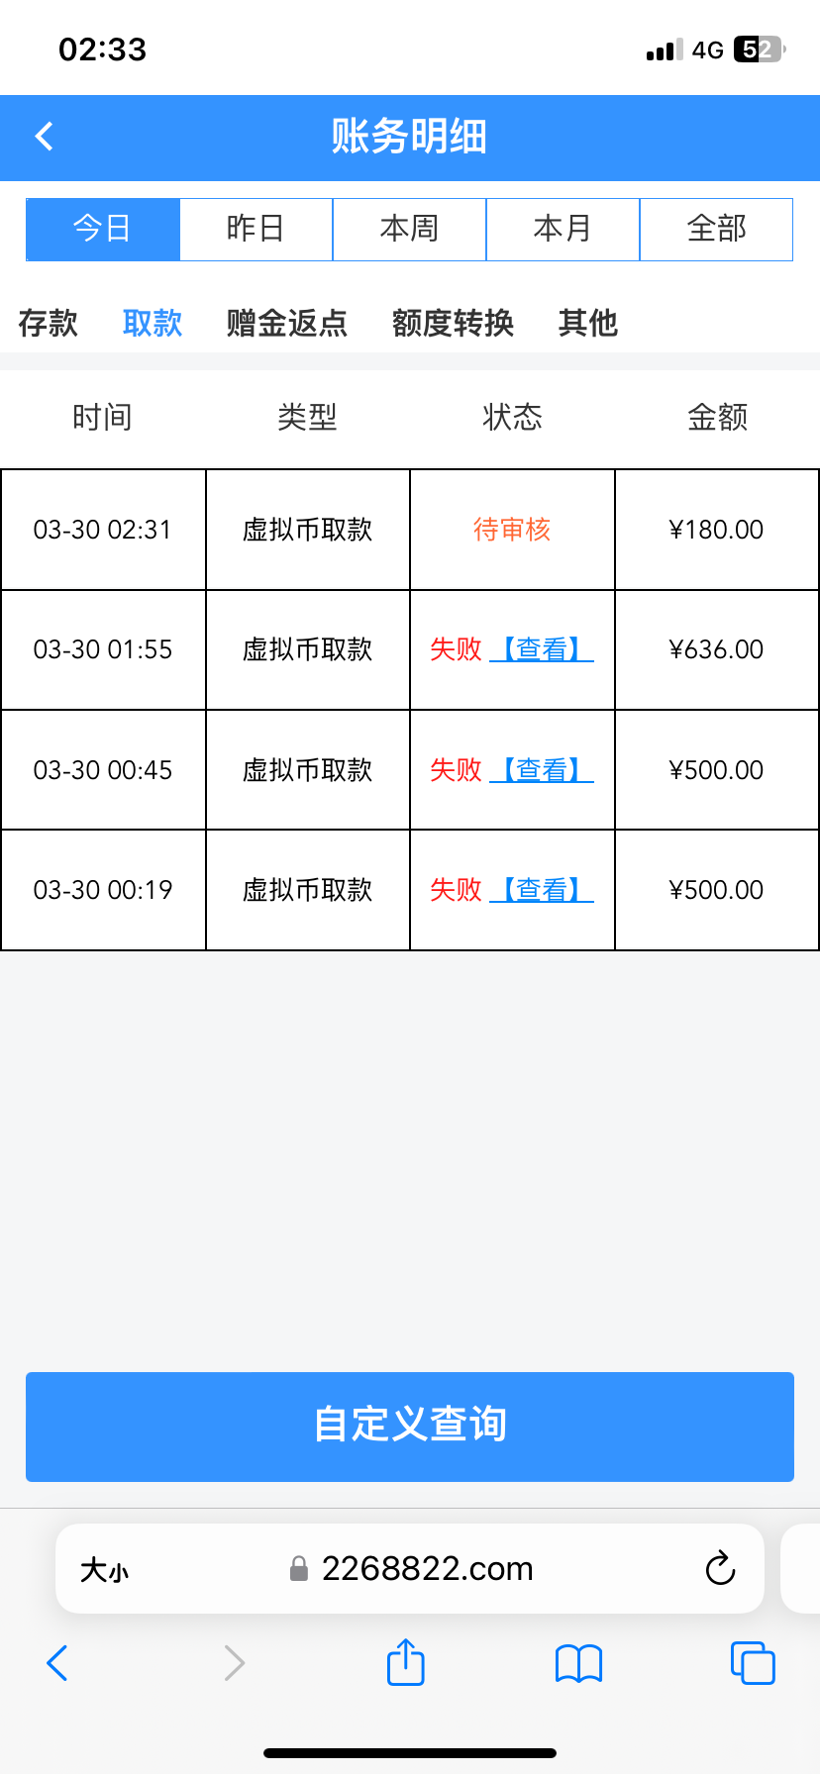Image resolution: width=820 pixels, height=1774 pixels.
Task: Tap the 大小 text size control
Action: tap(104, 1569)
